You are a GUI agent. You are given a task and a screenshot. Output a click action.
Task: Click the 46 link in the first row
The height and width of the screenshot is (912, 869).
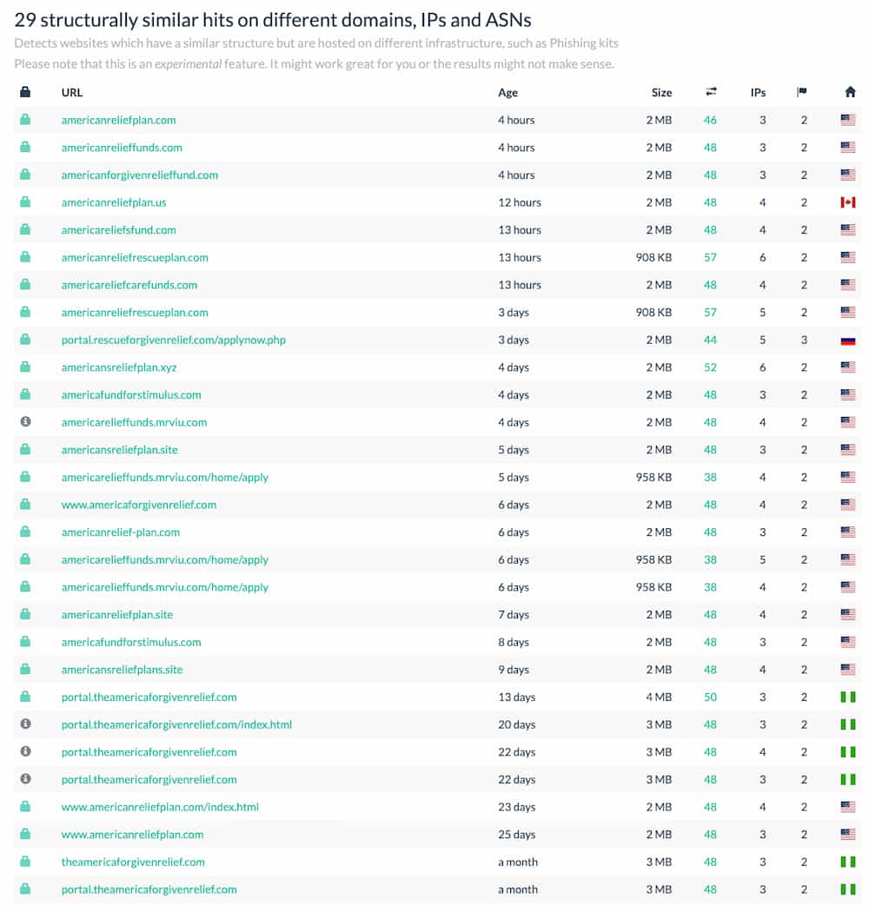710,120
